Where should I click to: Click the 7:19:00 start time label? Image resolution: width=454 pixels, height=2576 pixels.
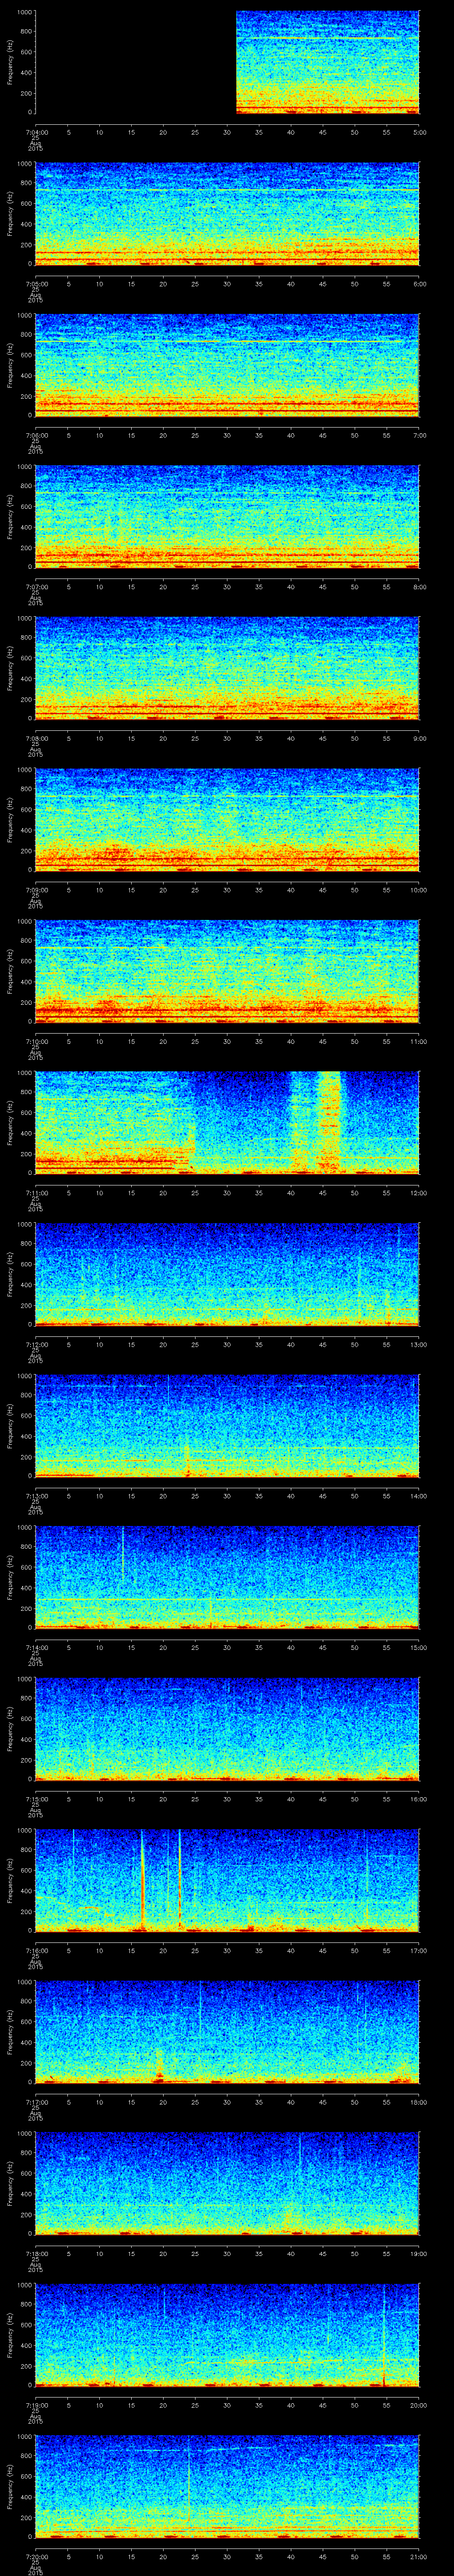click(x=36, y=2405)
